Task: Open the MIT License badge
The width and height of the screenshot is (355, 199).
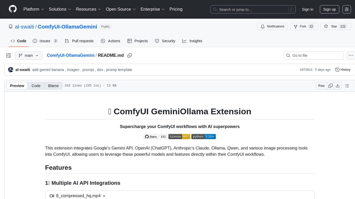Action: pos(179,136)
